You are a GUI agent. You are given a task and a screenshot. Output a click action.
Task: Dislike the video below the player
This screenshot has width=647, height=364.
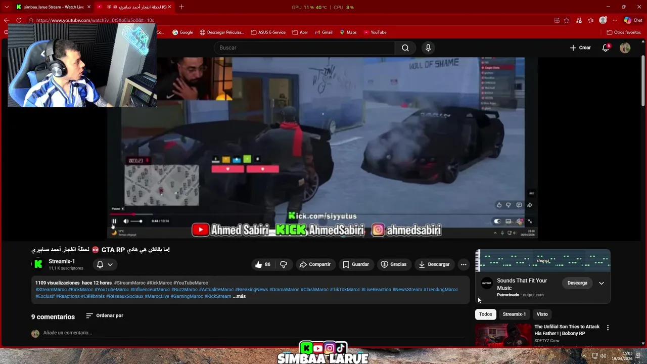point(284,264)
